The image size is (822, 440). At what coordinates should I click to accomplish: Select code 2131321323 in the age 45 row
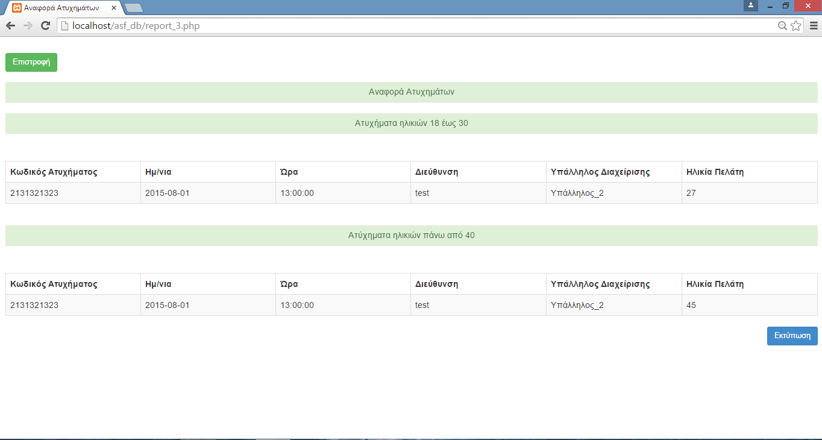pyautogui.click(x=34, y=305)
